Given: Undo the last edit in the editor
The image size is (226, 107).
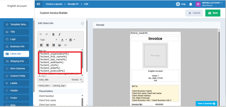Looking at the screenshot, I should click(41, 34).
